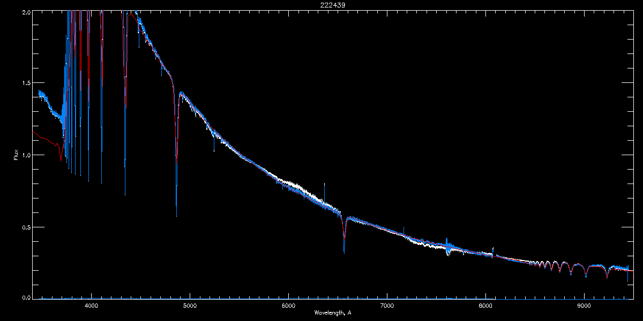Click the 5000 x-axis tick label
Image resolution: width=643 pixels, height=321 pixels.
tap(190, 305)
